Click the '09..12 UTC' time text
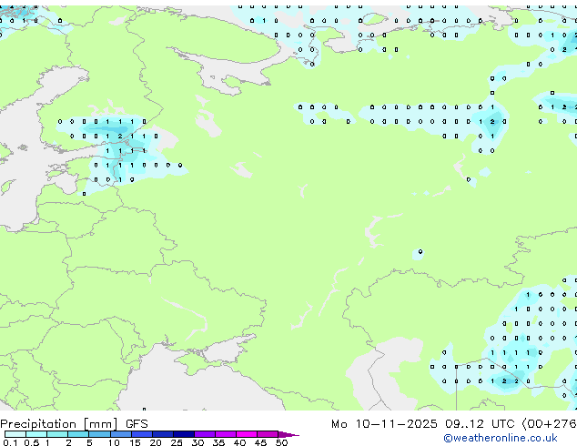The width and height of the screenshot is (577, 446). coord(480,424)
